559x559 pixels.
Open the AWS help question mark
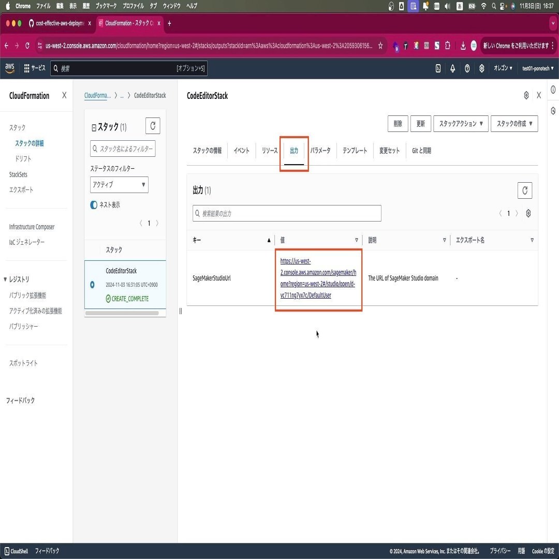(467, 68)
